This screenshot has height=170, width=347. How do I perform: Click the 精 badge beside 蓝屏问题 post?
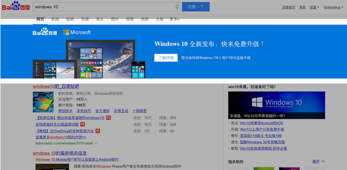point(82,124)
